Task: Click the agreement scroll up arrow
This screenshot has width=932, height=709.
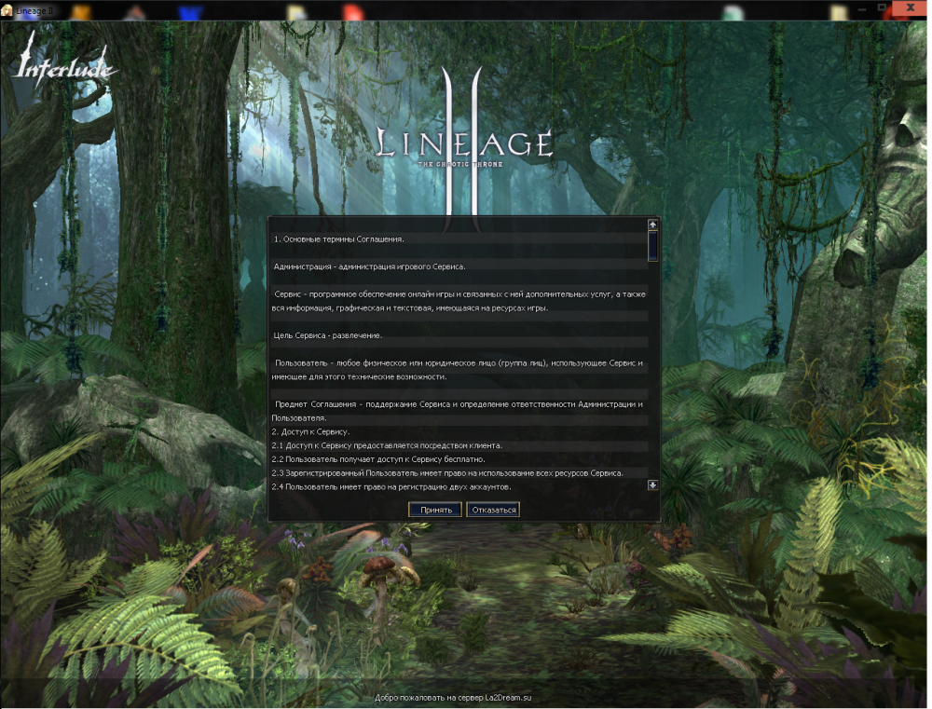Action: [652, 225]
